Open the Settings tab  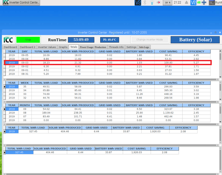point(131,47)
